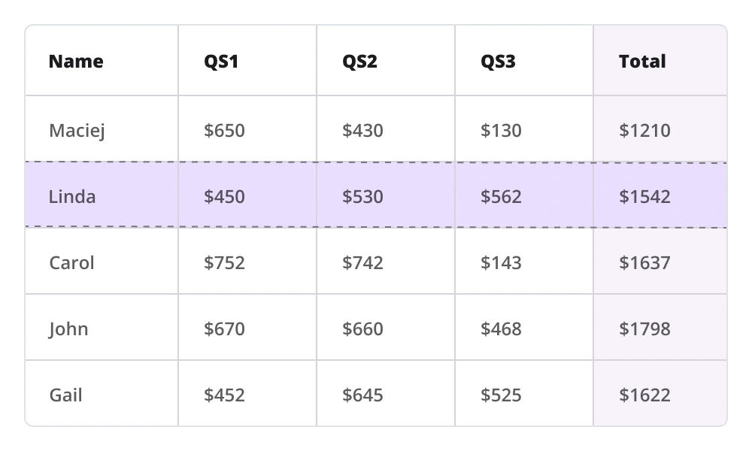
Task: Click the QS2 column header
Action: [359, 62]
